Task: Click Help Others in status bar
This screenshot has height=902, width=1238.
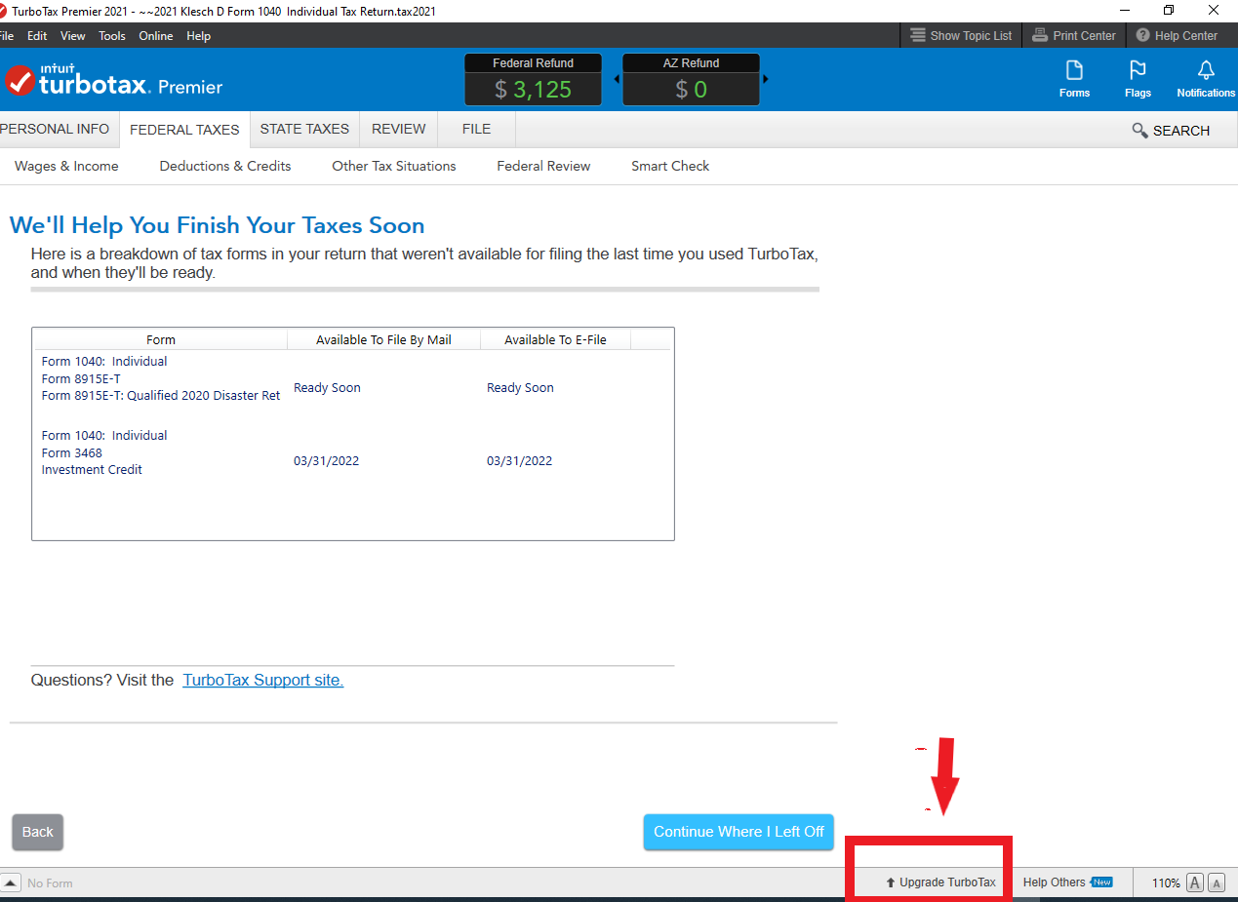Action: 1067,882
